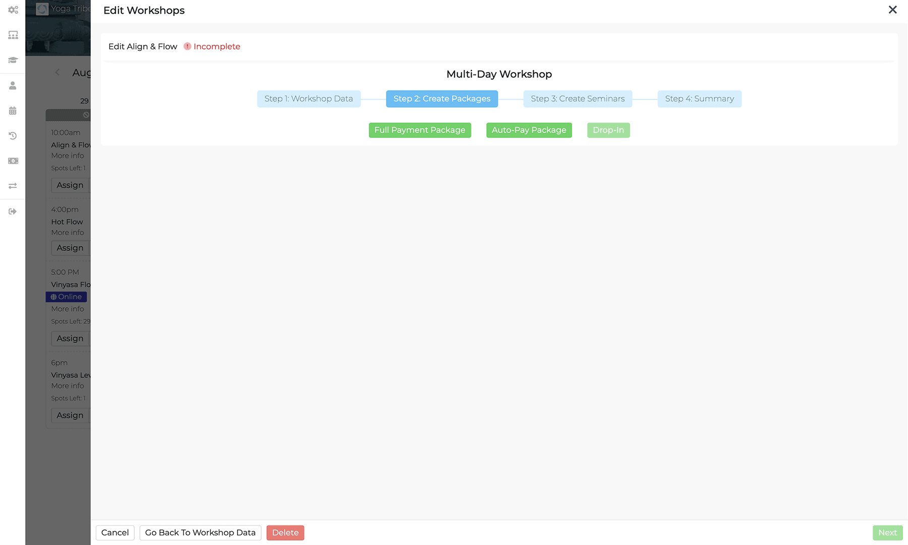Viewport: 908px width, 545px height.
Task: Click 'Spots Left: 1' under 6pm class
Action: [68, 398]
